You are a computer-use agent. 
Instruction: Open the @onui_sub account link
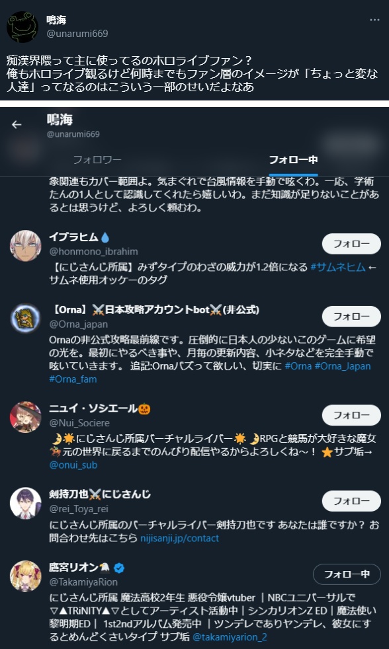pyautogui.click(x=73, y=465)
